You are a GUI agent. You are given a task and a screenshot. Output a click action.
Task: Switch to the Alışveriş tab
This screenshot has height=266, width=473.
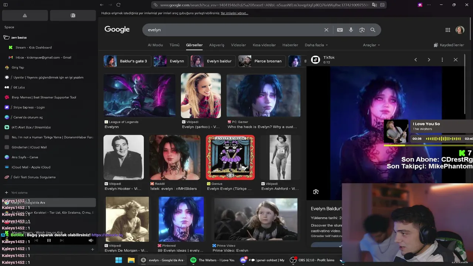tap(217, 45)
